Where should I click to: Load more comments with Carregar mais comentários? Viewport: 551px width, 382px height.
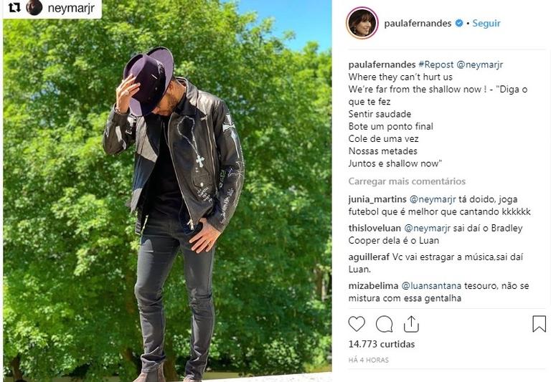(407, 181)
